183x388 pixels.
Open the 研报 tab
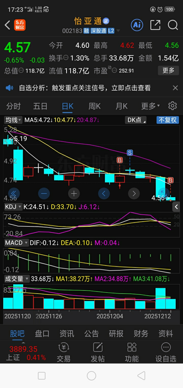pyautogui.click(x=116, y=333)
